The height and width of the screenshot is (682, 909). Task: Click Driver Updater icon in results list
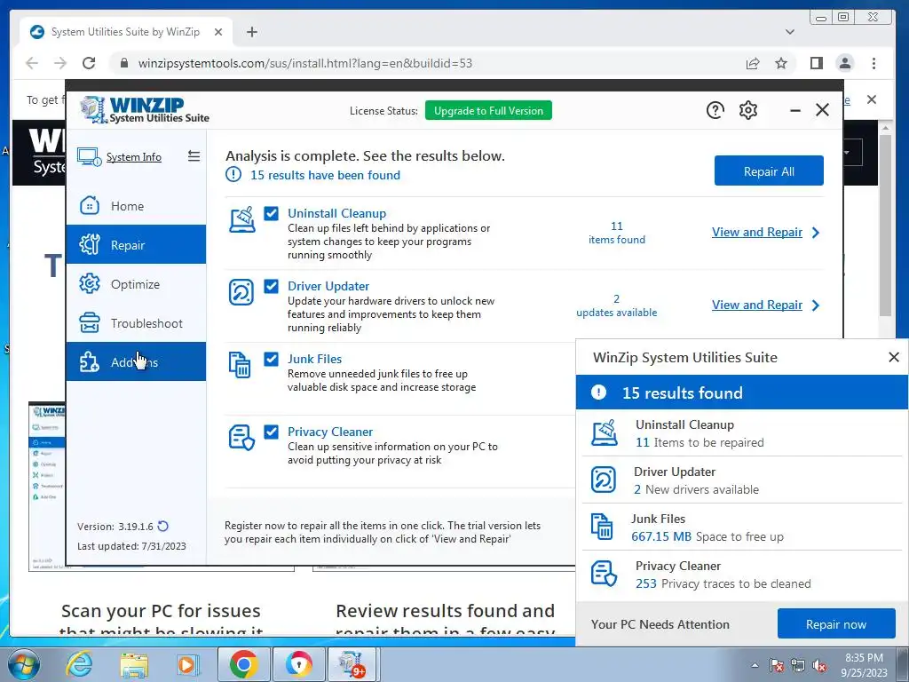(x=241, y=292)
